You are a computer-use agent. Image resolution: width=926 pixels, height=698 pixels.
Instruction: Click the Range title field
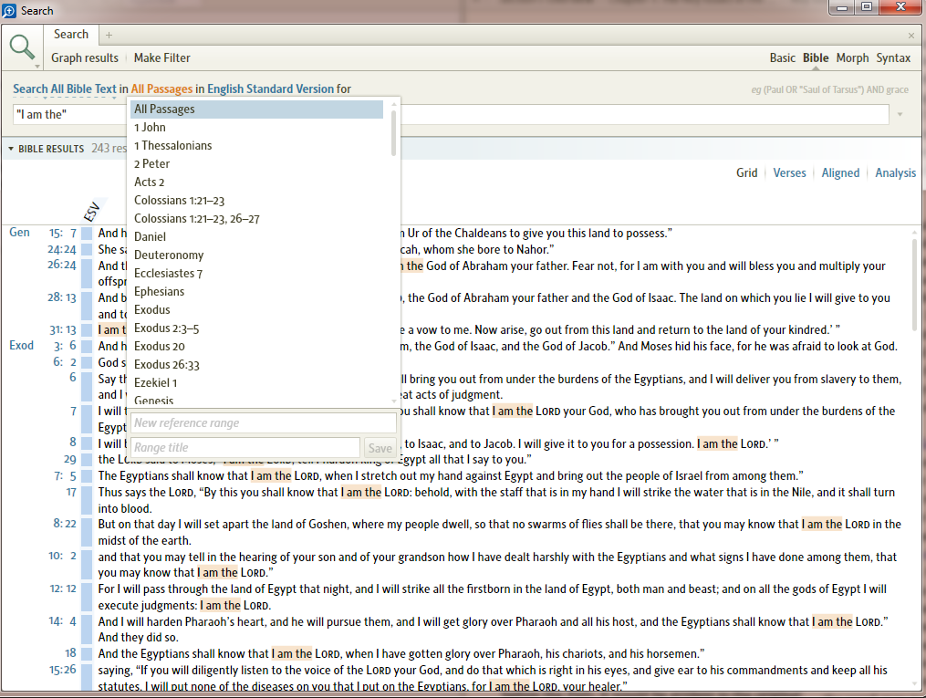point(245,448)
